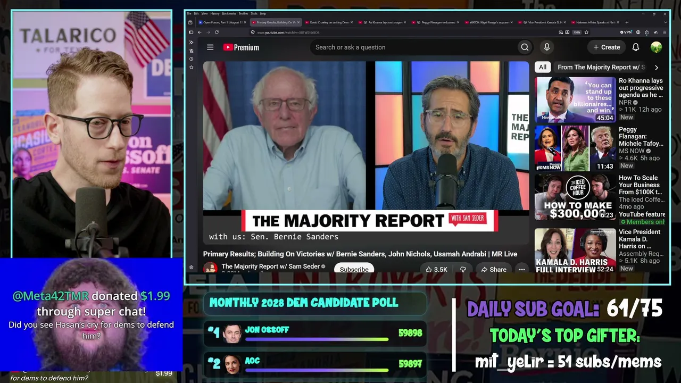Open sidebar bookmarks star icon
Screen dimensions: 681x383
192,68
